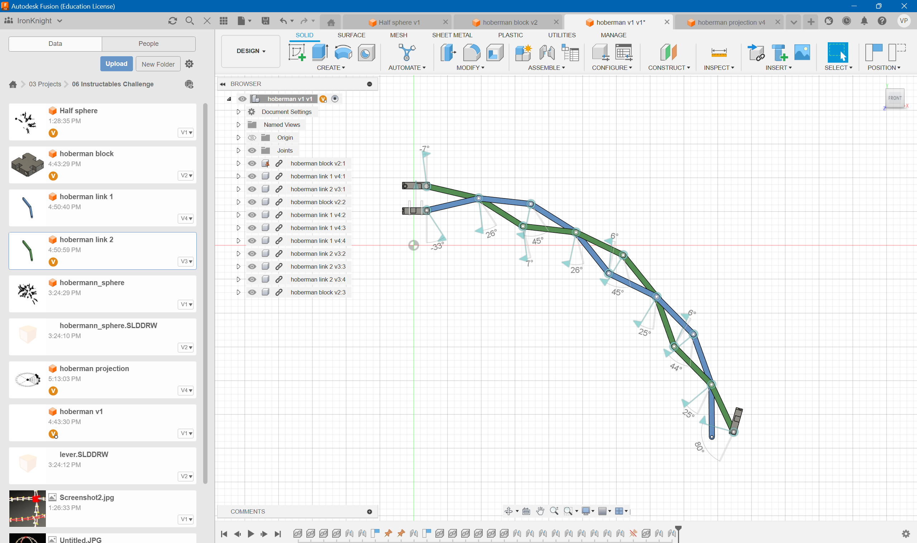Open the CREATE menu dropdown
Viewport: 917px width, 543px height.
point(330,68)
